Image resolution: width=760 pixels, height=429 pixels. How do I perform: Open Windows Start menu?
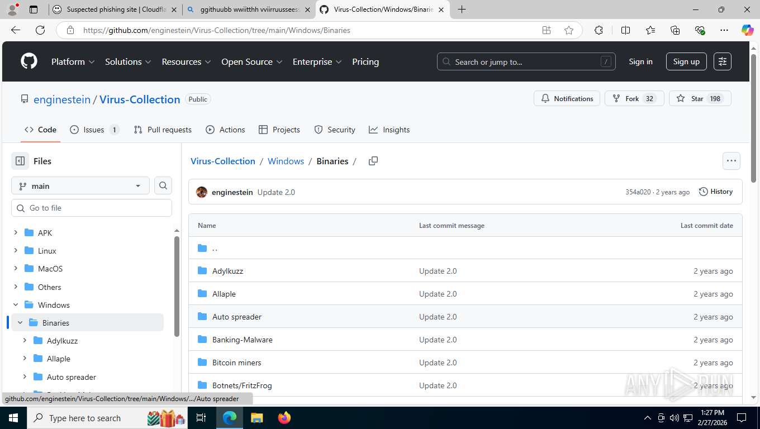13,418
